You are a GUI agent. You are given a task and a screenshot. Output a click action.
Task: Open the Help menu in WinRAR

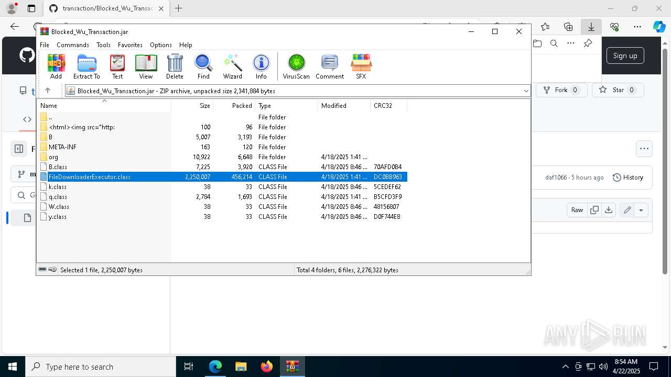pyautogui.click(x=186, y=45)
